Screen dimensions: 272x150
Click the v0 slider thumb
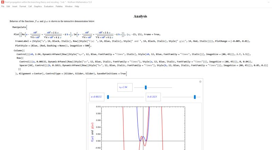pyautogui.click(x=146, y=88)
